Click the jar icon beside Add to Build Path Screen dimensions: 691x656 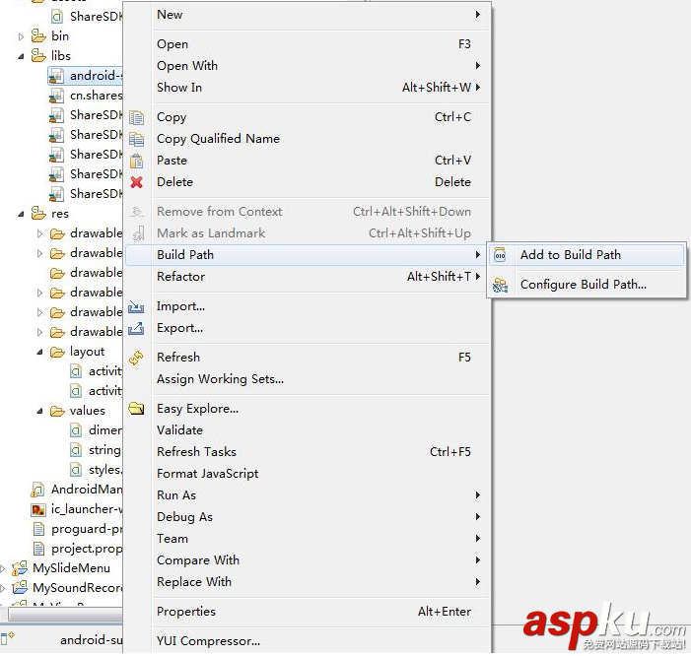pos(500,255)
